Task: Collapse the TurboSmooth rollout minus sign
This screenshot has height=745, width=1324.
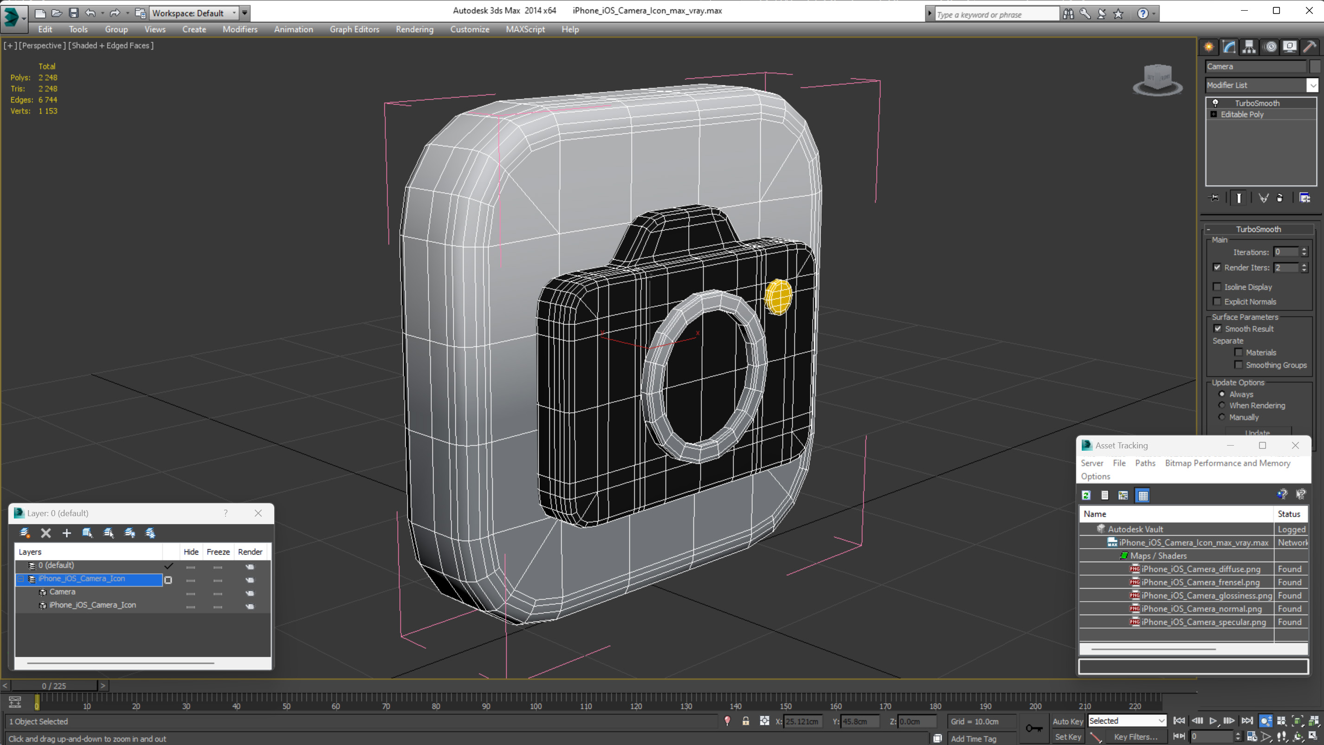Action: tap(1208, 229)
